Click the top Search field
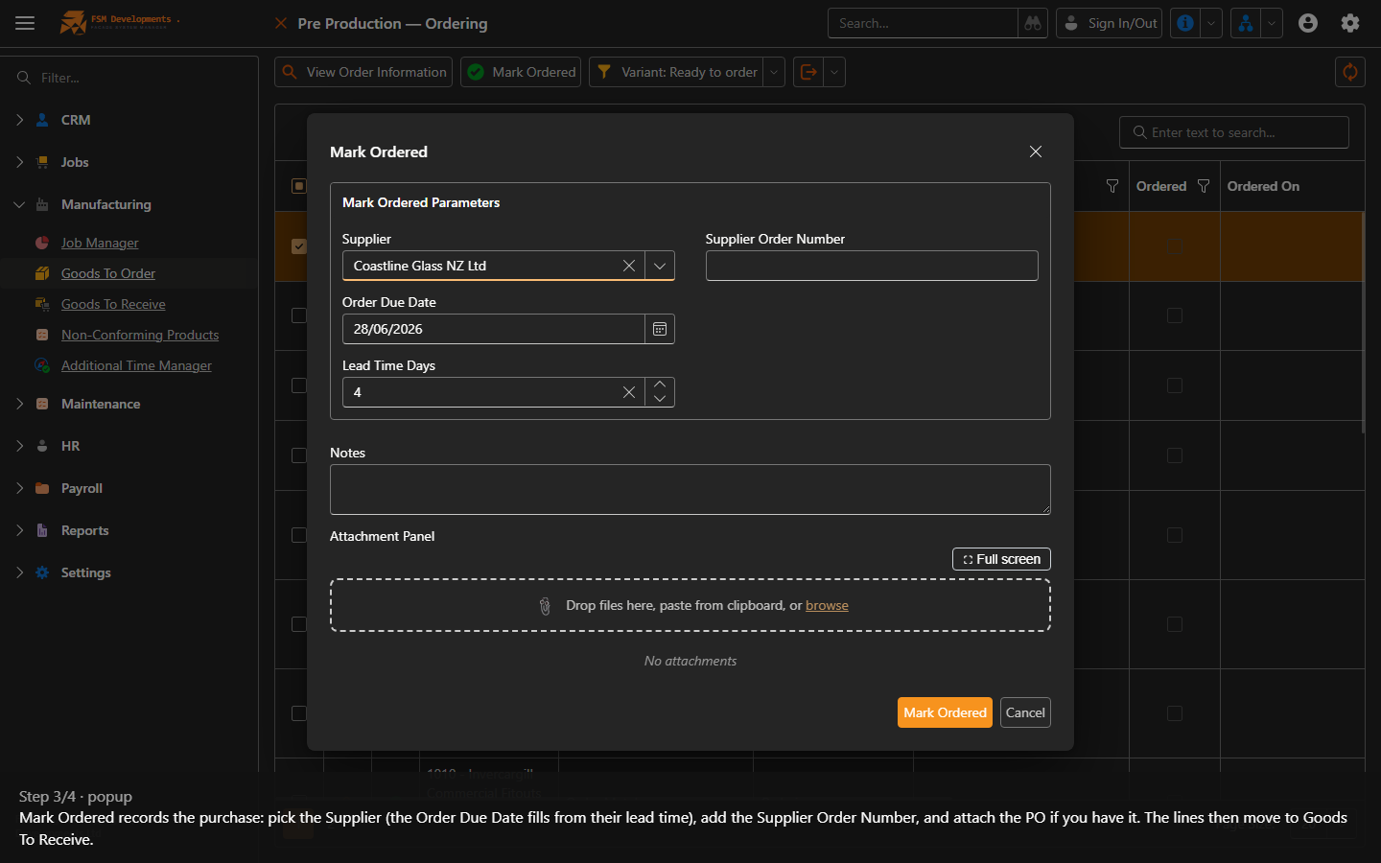The height and width of the screenshot is (863, 1381). [x=923, y=23]
